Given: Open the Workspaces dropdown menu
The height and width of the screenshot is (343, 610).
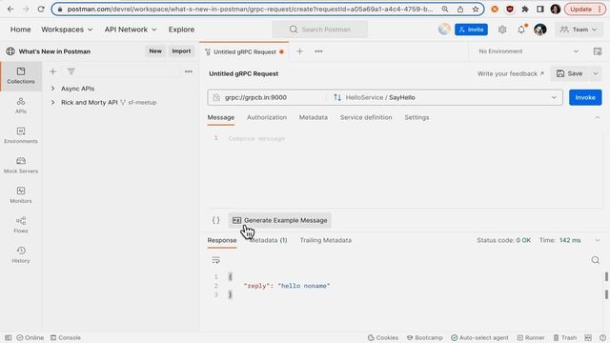Looking at the screenshot, I should tap(67, 30).
